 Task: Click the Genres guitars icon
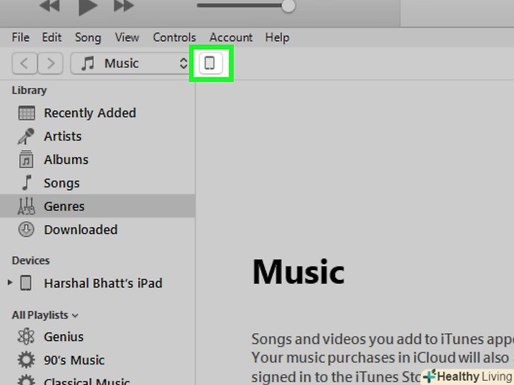pyautogui.click(x=26, y=206)
